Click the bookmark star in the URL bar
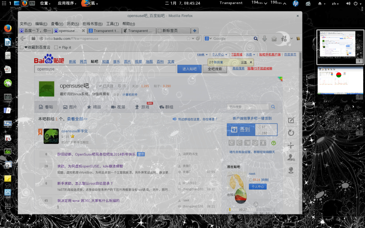The width and height of the screenshot is (365, 228). tap(189, 39)
